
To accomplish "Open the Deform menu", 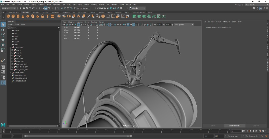I will [102, 5].
